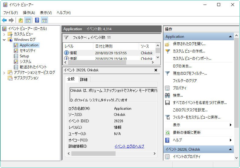Select the event row dated 2018/03/29 15:57:55
The image size is (240, 168).
click(x=109, y=53)
